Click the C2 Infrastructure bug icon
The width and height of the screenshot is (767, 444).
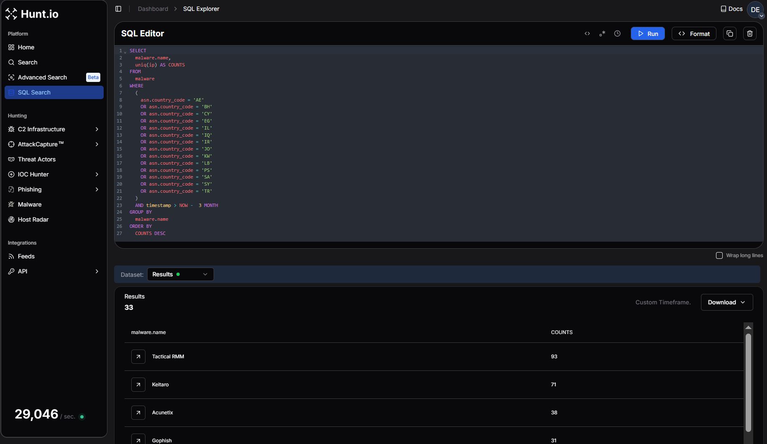coord(11,129)
